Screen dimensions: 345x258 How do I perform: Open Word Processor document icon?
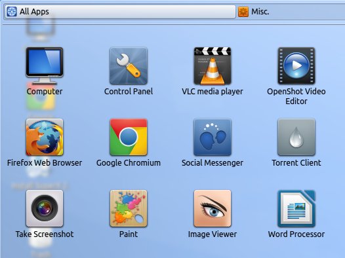296,208
